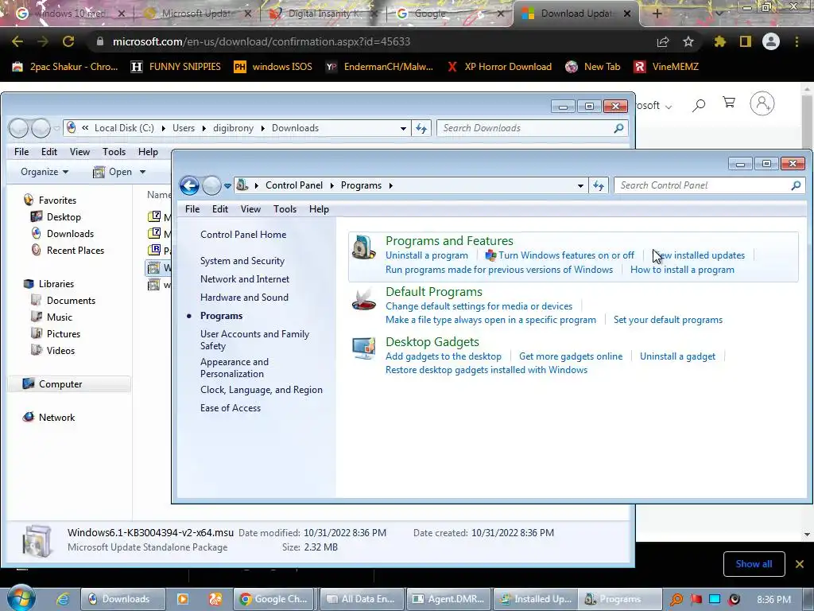Expand Downloads address bar history dropdown
Screen dimensions: 814x611
click(x=403, y=128)
